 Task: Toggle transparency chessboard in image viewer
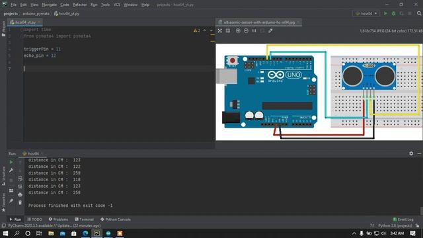tap(220, 31)
